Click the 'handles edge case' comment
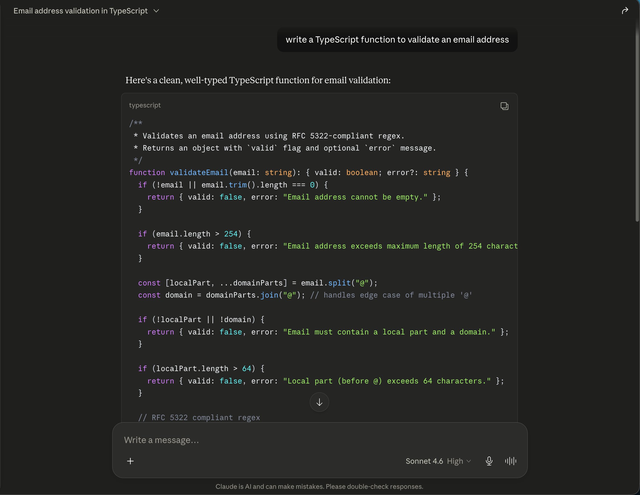The width and height of the screenshot is (640, 495). (x=391, y=295)
